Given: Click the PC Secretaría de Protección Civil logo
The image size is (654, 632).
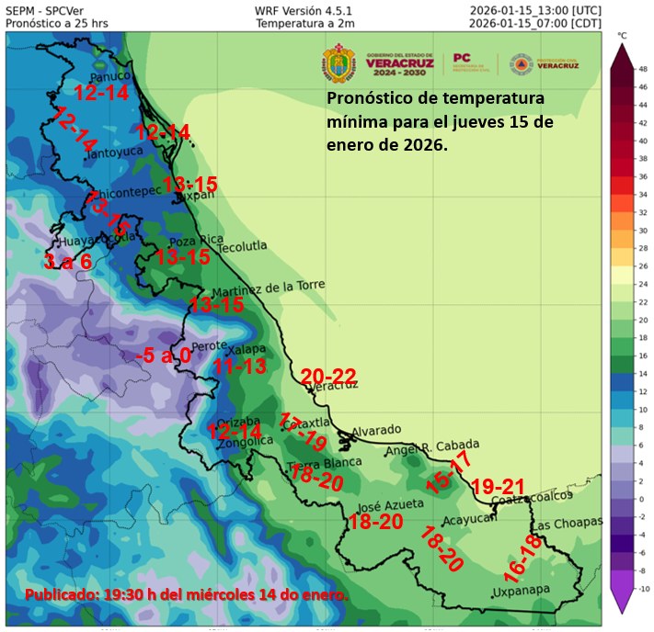Looking at the screenshot, I should (471, 62).
